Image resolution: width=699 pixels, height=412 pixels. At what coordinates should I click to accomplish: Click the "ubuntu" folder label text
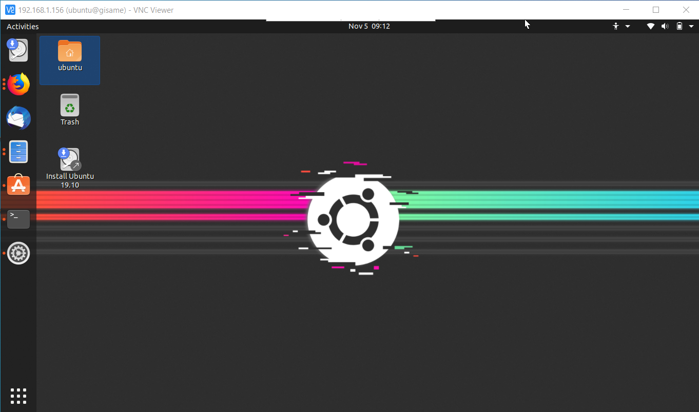tap(70, 68)
